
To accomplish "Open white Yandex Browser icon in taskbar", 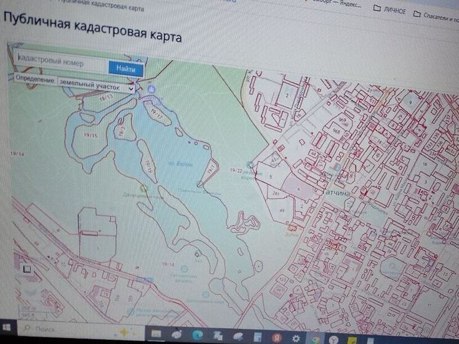I will click(x=333, y=340).
